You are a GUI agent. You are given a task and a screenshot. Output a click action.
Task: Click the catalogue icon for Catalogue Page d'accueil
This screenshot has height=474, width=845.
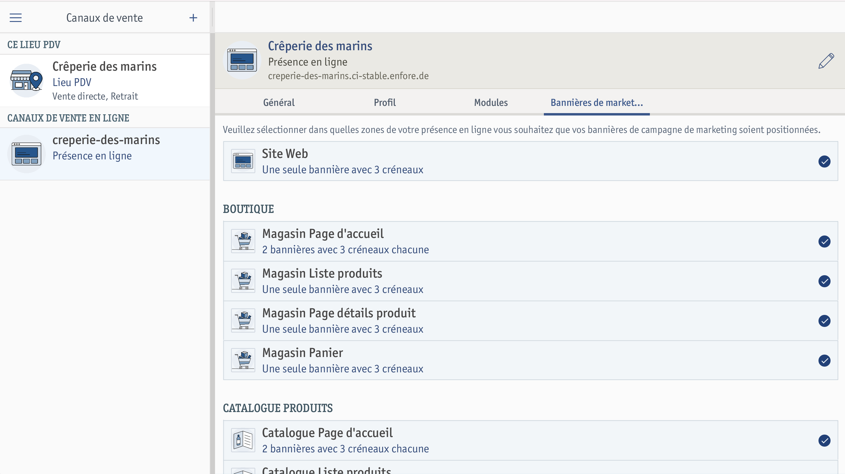[x=243, y=440]
